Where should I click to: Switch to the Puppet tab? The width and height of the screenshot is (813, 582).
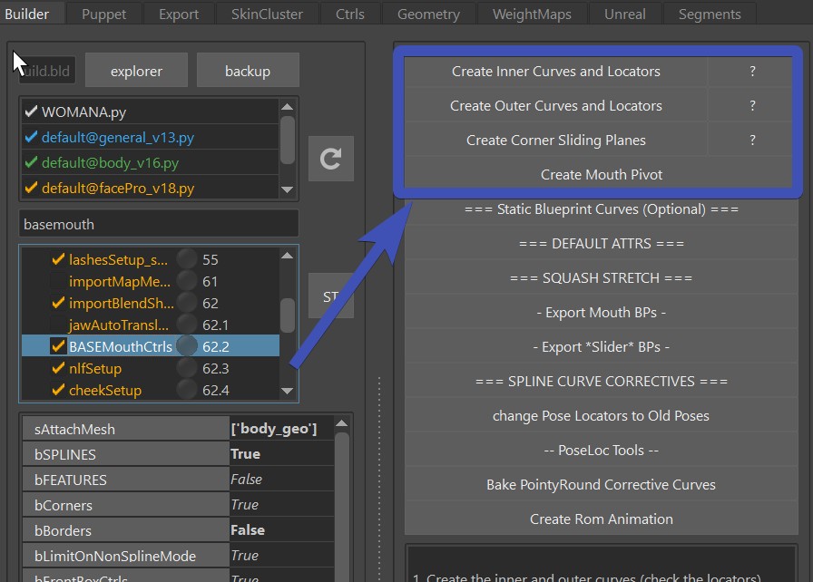pos(103,14)
